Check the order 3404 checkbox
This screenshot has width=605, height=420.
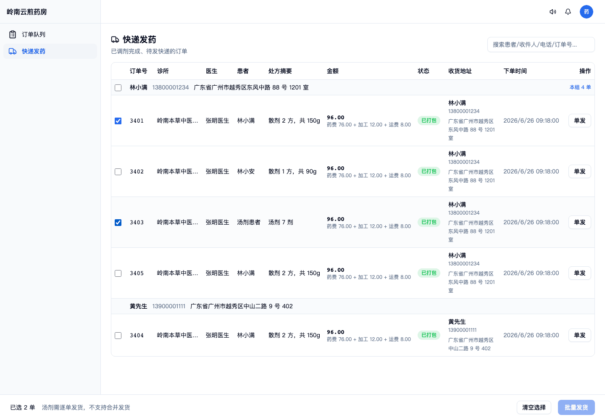[118, 336]
